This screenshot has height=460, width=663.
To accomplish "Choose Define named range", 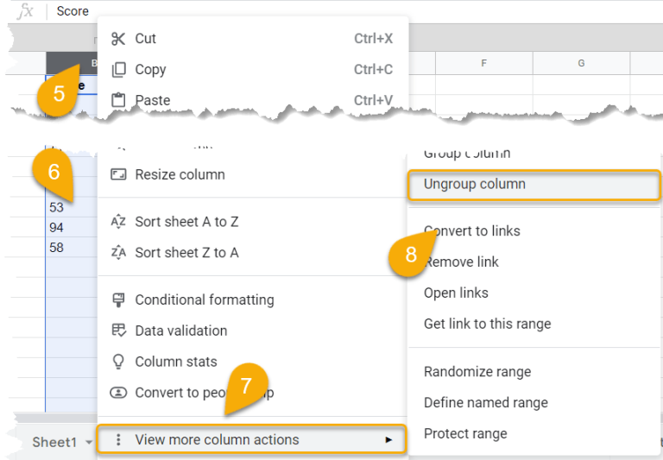I will [x=486, y=402].
